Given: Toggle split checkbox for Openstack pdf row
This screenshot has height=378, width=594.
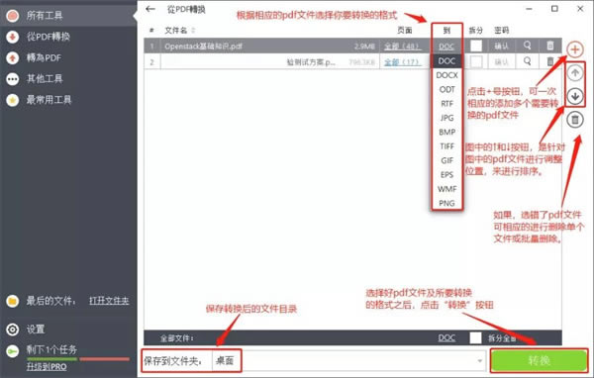Looking at the screenshot, I should pos(476,46).
